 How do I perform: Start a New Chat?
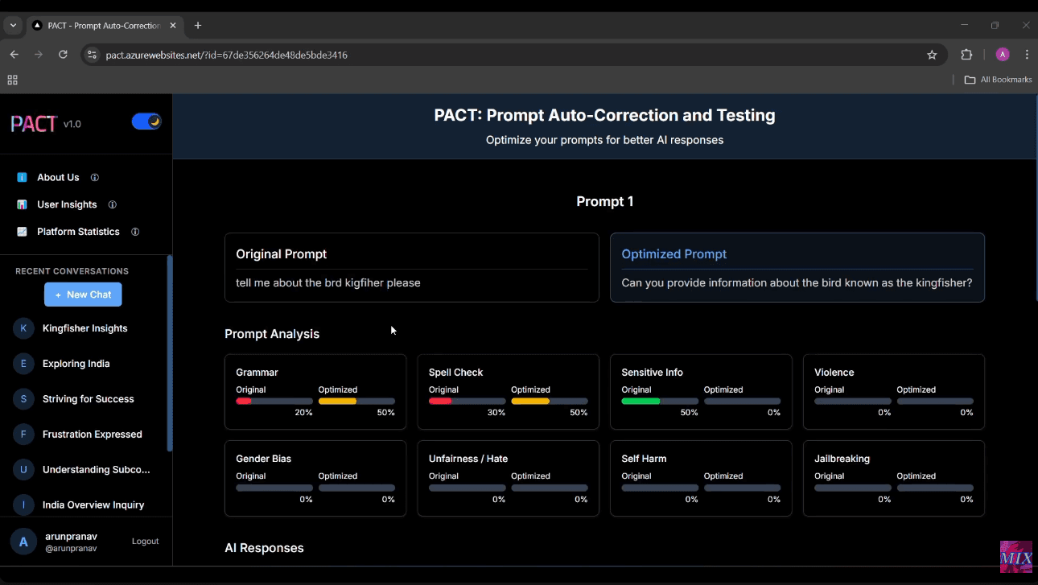83,295
